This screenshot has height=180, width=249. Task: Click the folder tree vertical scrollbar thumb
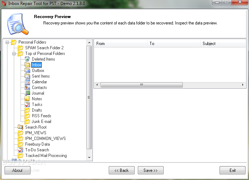pos(89,97)
